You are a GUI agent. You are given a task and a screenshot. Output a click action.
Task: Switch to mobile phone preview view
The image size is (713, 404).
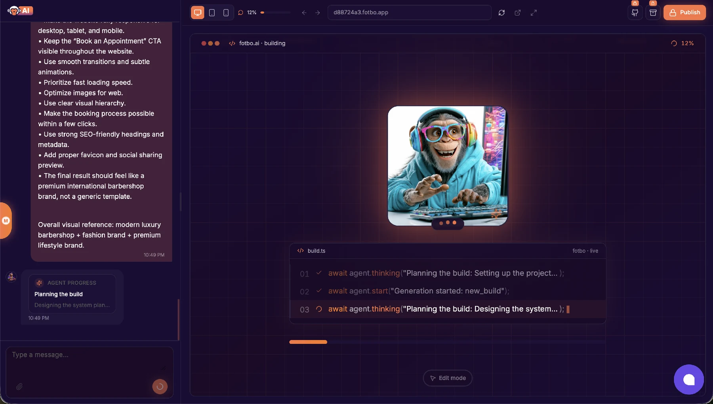click(226, 13)
